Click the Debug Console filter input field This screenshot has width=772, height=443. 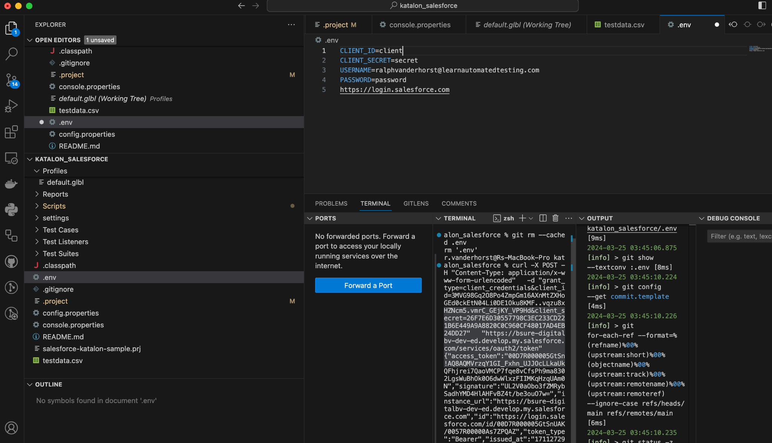point(739,236)
